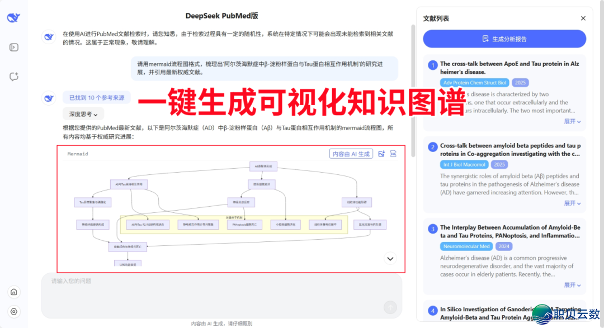Image resolution: width=604 pixels, height=328 pixels.
Task: Download the diagram using the SVG icon
Action: 393,153
